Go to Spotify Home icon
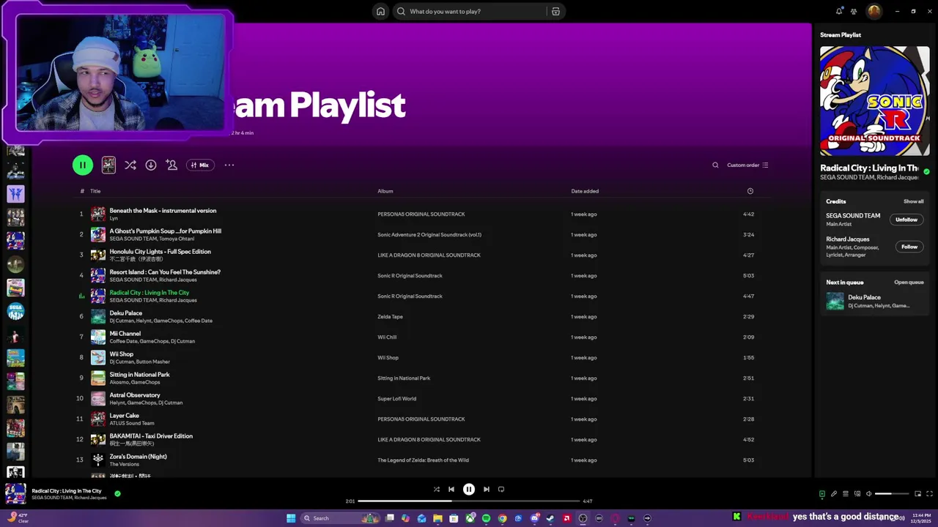The height and width of the screenshot is (527, 938). tap(380, 11)
